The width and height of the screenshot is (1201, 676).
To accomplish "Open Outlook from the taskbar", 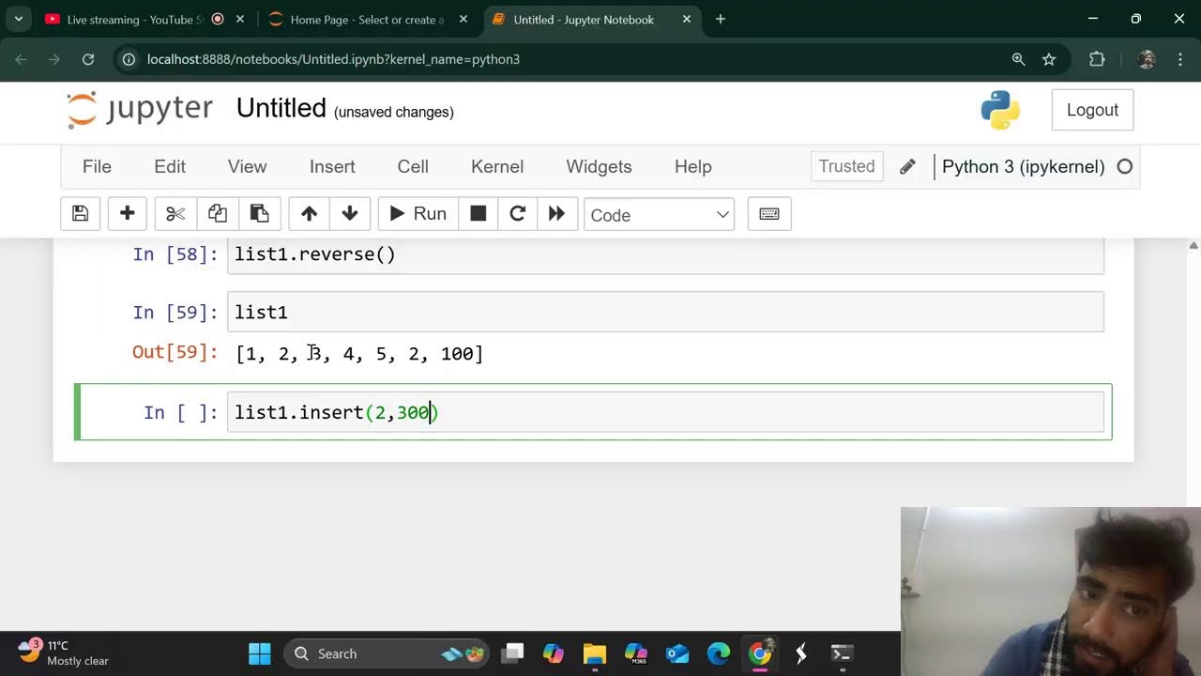I will tap(677, 653).
